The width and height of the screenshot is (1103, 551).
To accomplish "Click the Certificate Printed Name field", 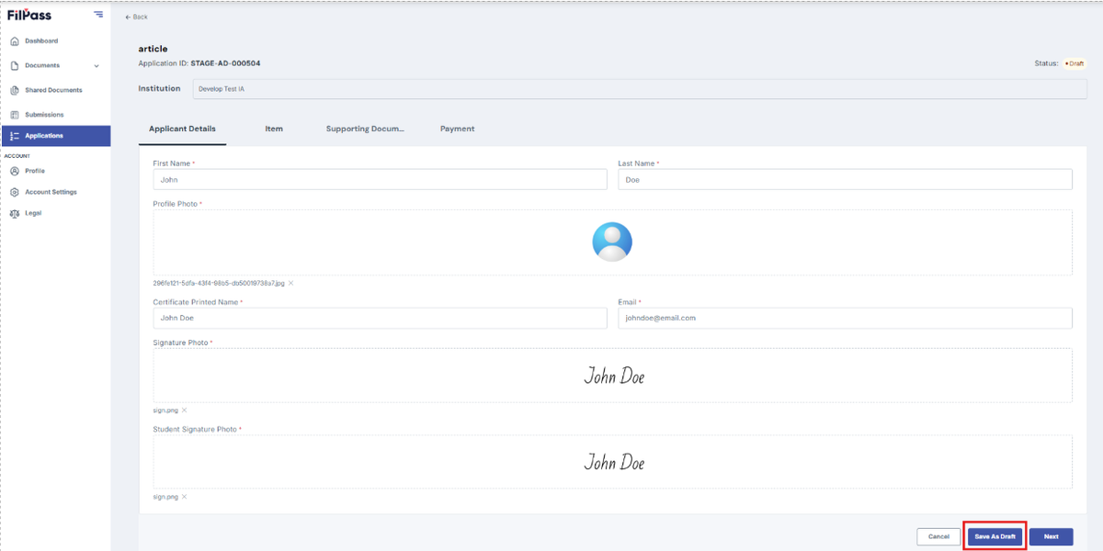I will (x=380, y=318).
